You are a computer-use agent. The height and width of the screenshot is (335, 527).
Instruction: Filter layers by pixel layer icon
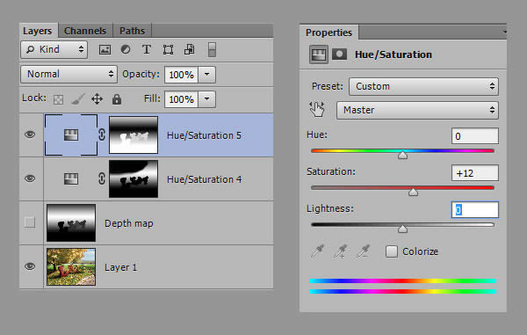105,50
